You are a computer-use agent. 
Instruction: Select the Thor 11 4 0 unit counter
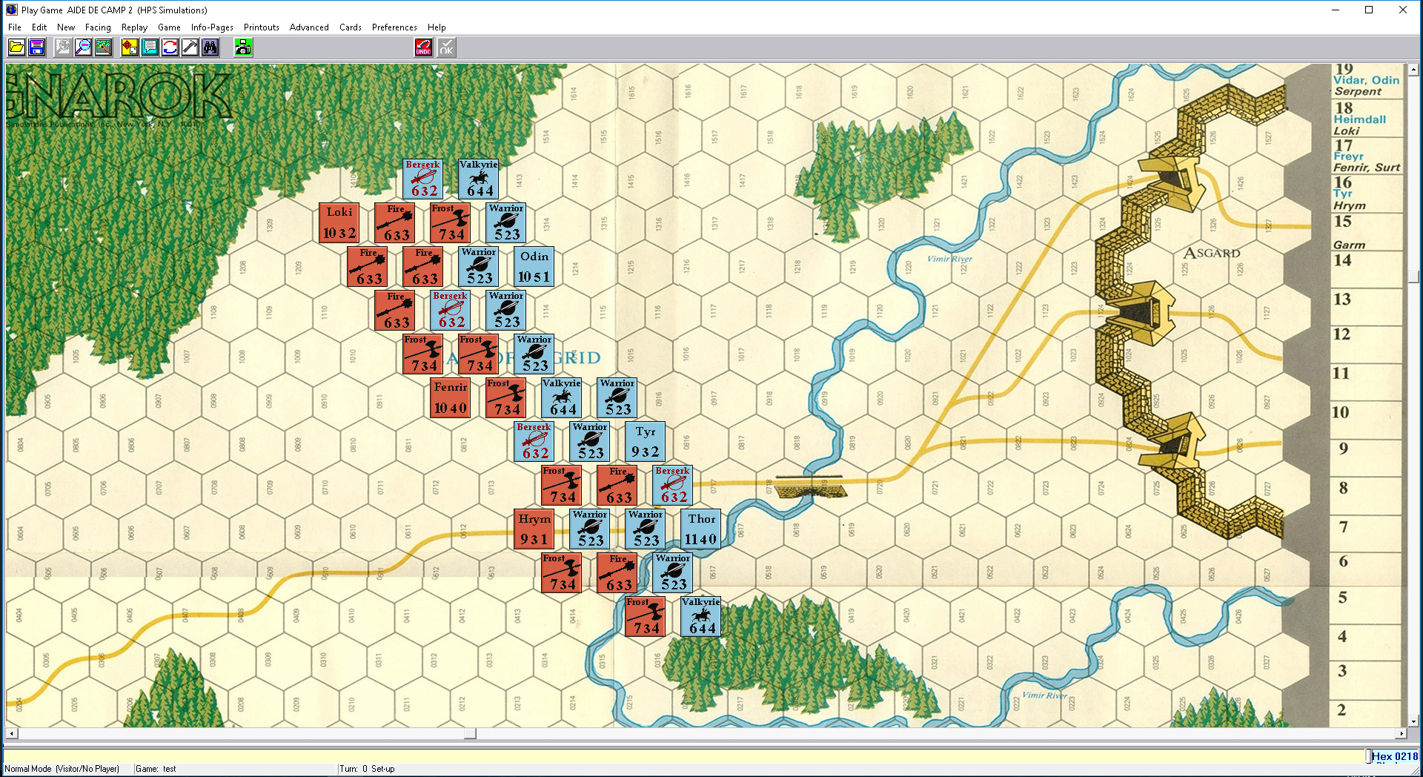[x=700, y=529]
